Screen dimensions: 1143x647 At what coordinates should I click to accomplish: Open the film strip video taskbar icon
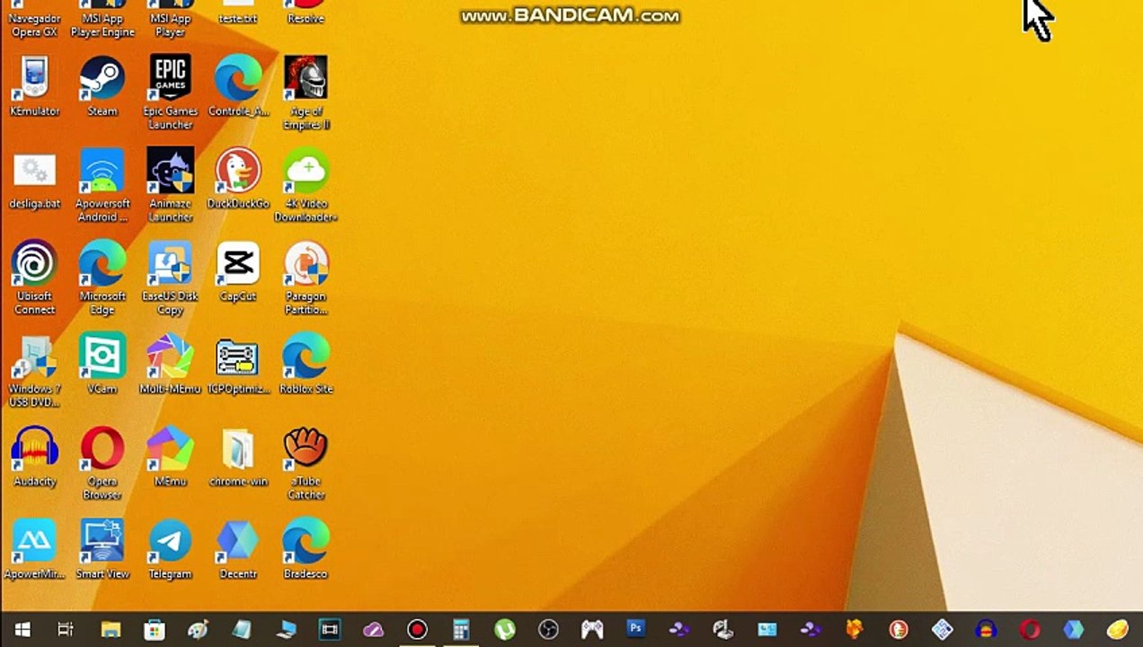(x=330, y=630)
